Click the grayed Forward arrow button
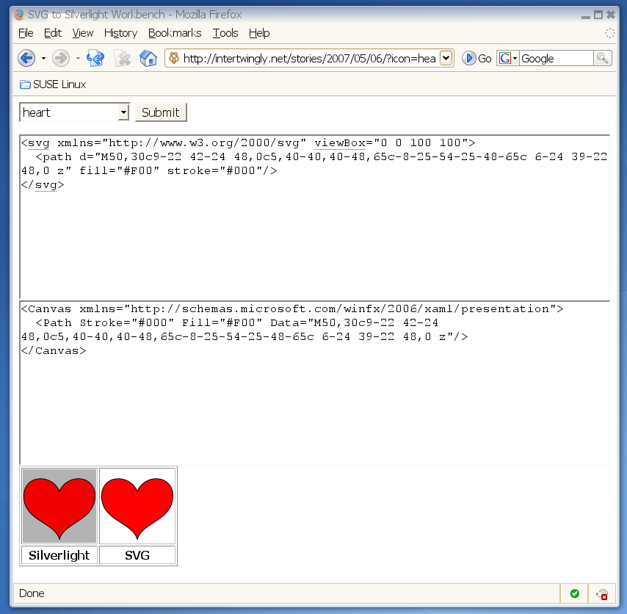627x614 pixels. tap(61, 59)
